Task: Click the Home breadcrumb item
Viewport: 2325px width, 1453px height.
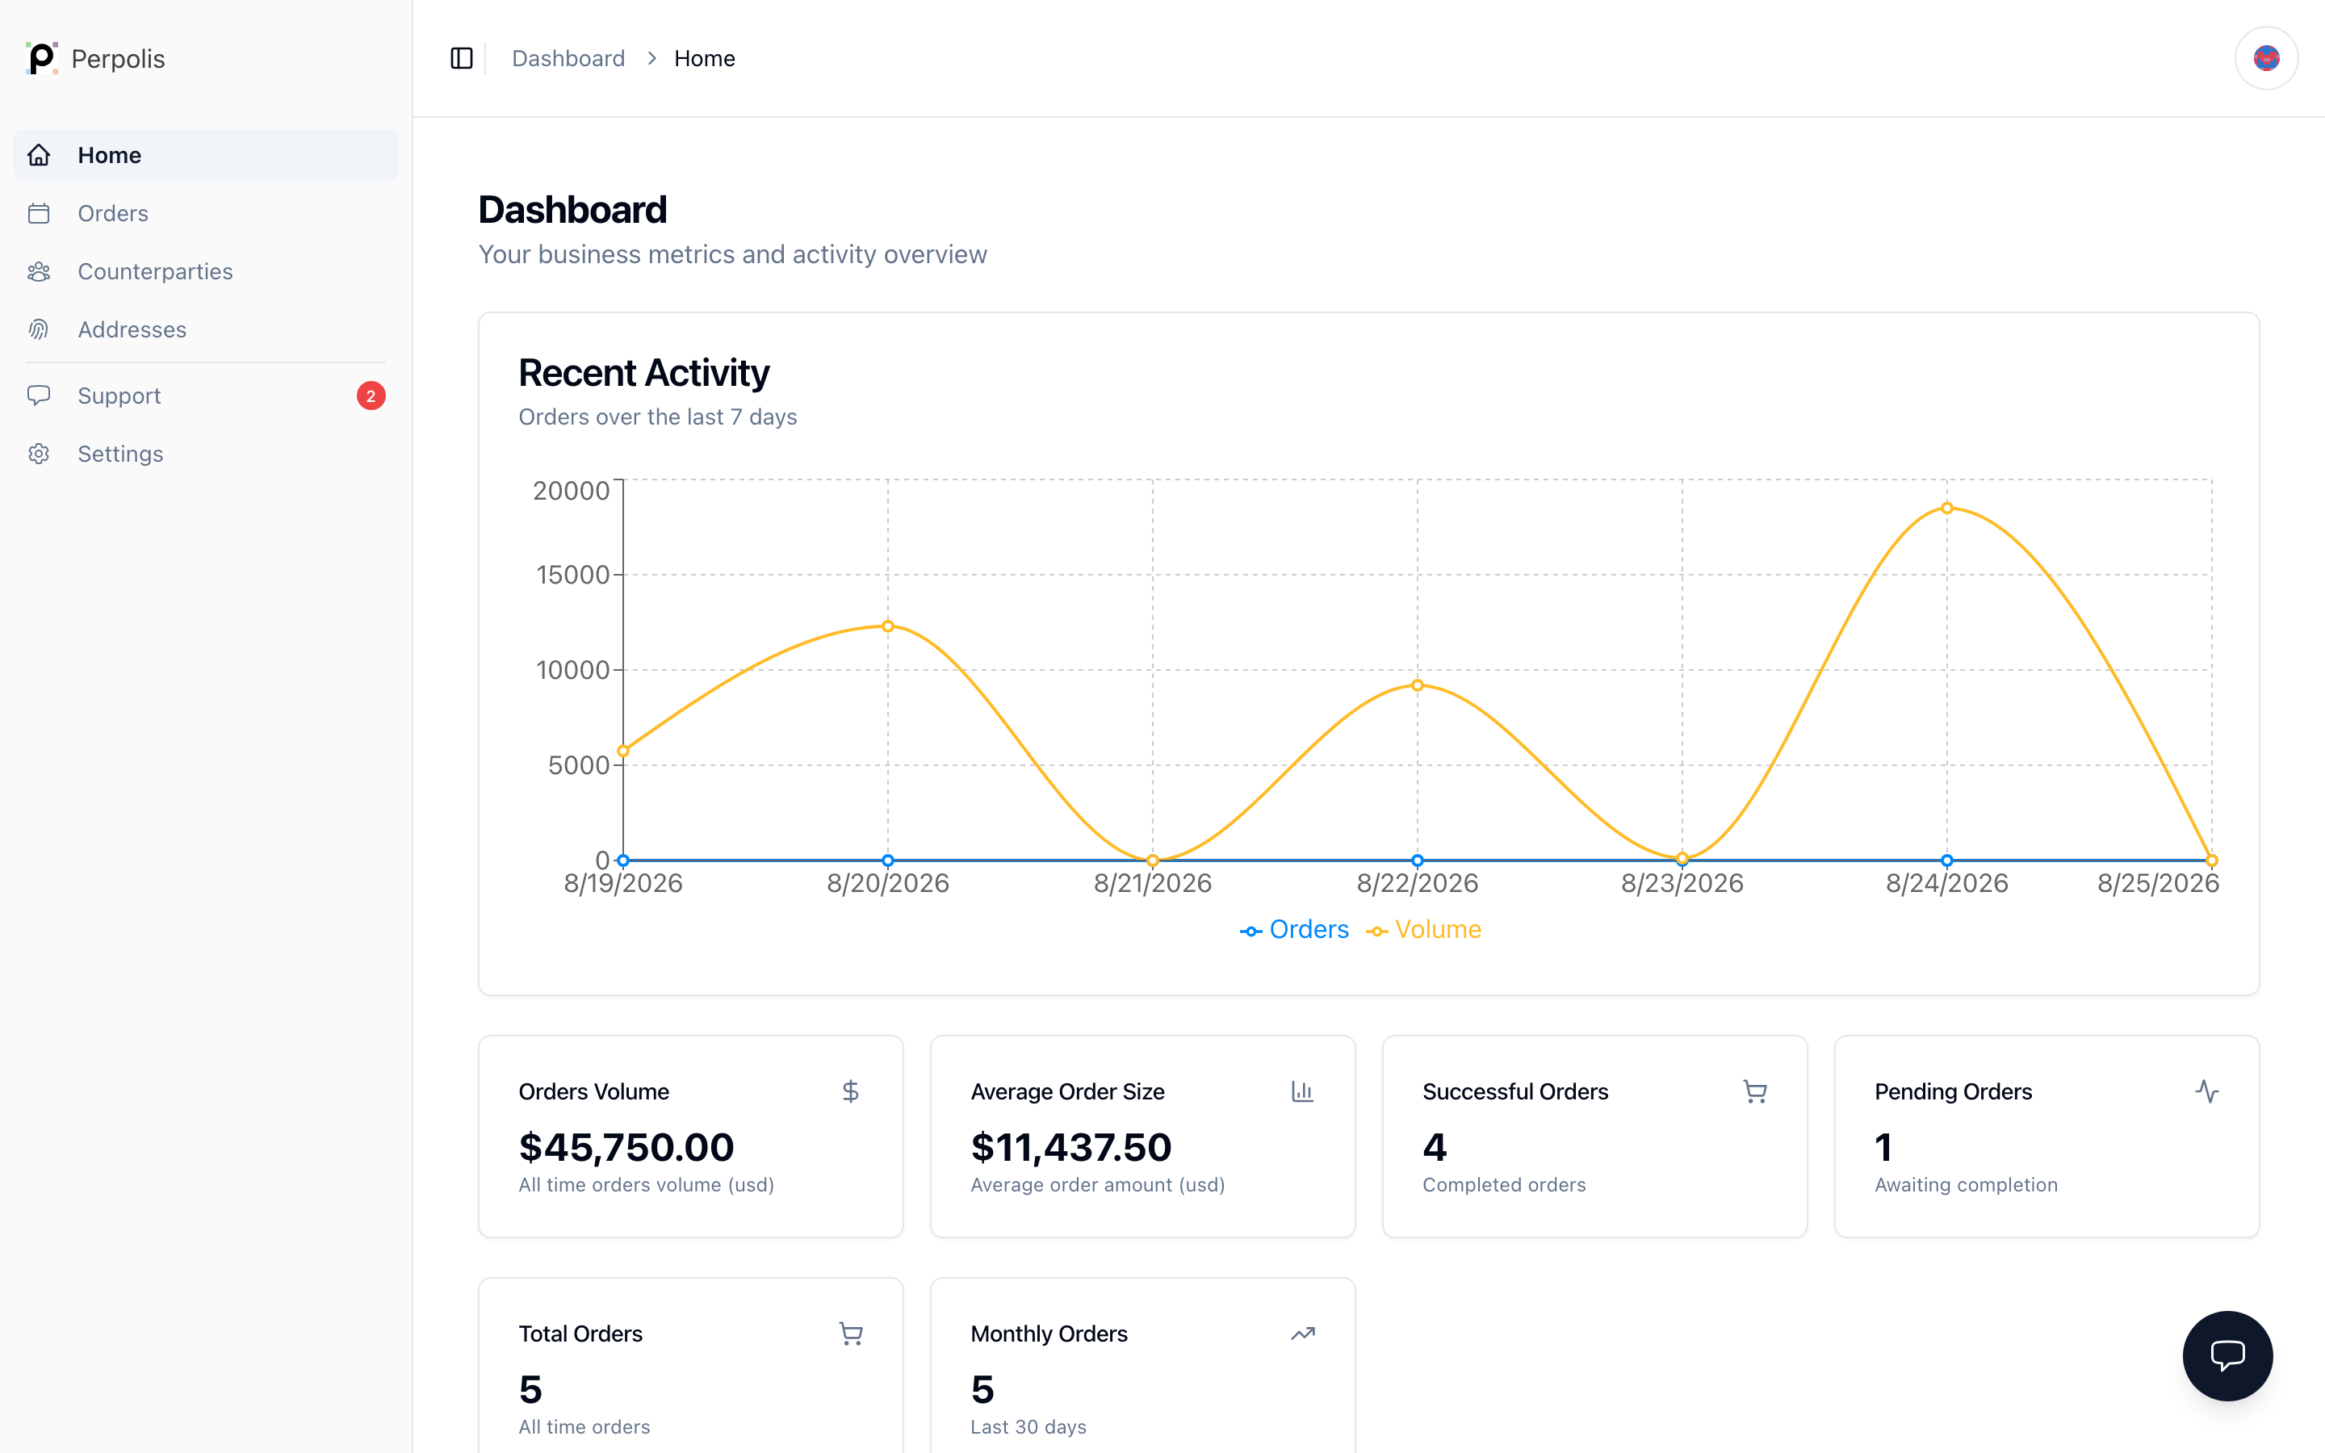Action: 704,59
